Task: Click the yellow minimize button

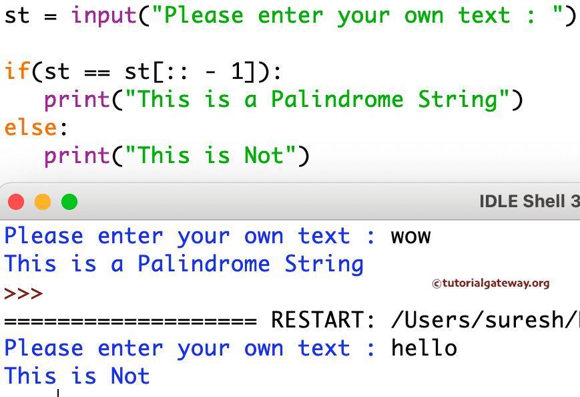Action: tap(43, 201)
